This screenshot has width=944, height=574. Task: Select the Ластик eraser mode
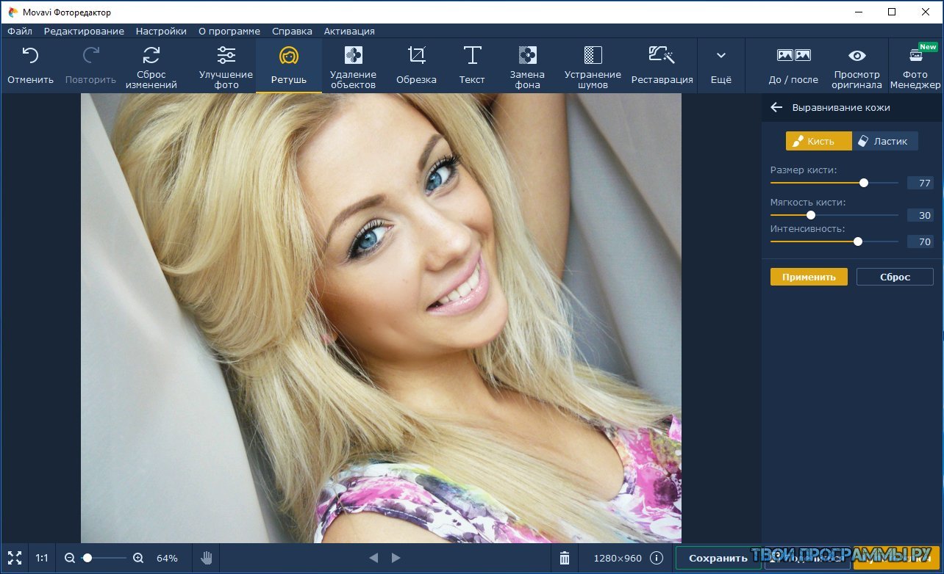[x=885, y=141]
